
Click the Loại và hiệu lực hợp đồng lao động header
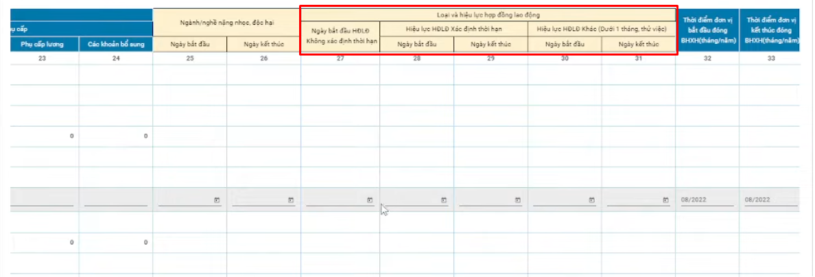click(488, 14)
